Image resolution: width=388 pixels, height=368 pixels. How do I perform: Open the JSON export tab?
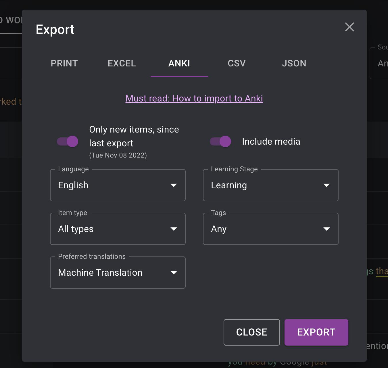tap(294, 63)
